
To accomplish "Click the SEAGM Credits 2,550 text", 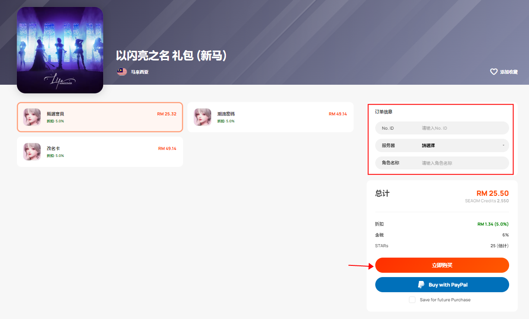I will pyautogui.click(x=487, y=201).
